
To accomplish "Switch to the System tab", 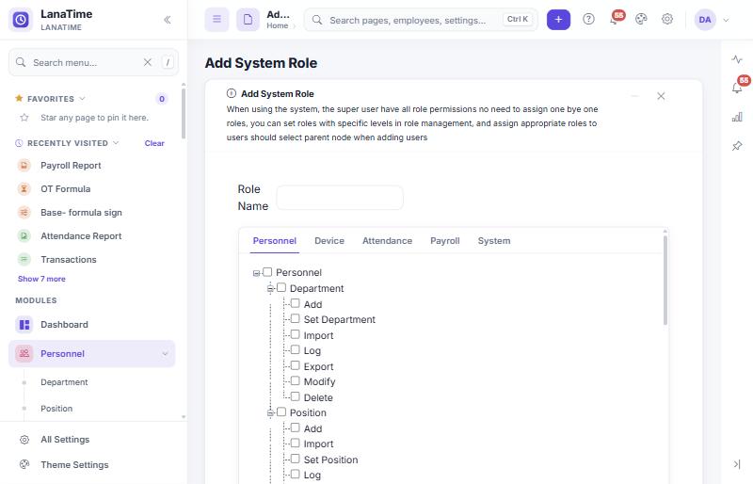I will click(x=493, y=241).
